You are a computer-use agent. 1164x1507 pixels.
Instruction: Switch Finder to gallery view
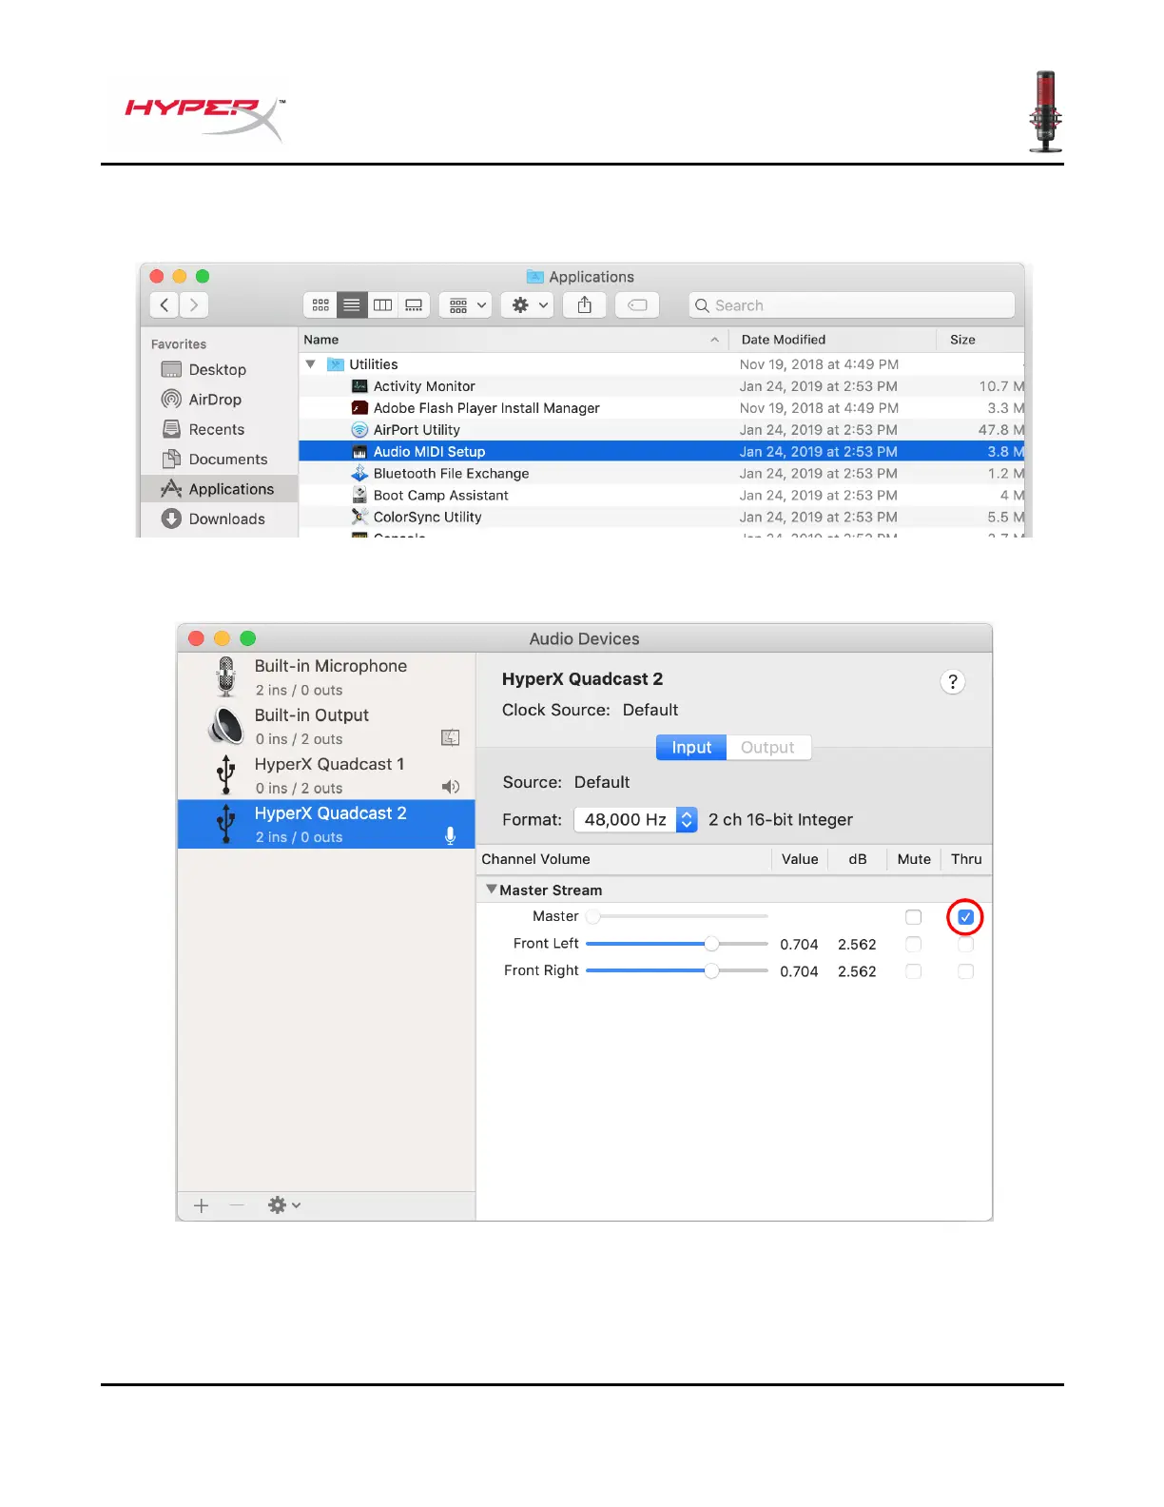(414, 305)
